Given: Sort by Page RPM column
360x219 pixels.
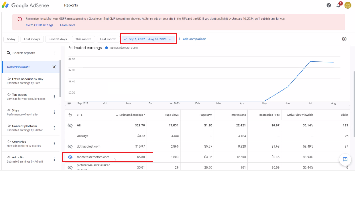Looking at the screenshot, I should coord(206,115).
